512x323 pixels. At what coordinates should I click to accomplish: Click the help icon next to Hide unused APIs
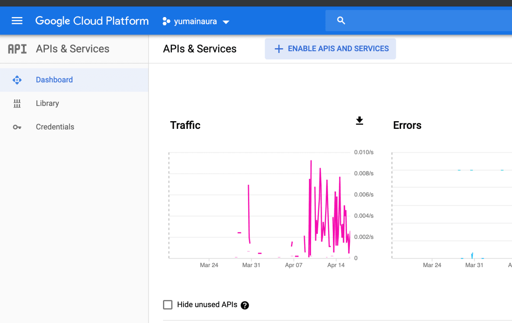click(x=245, y=305)
